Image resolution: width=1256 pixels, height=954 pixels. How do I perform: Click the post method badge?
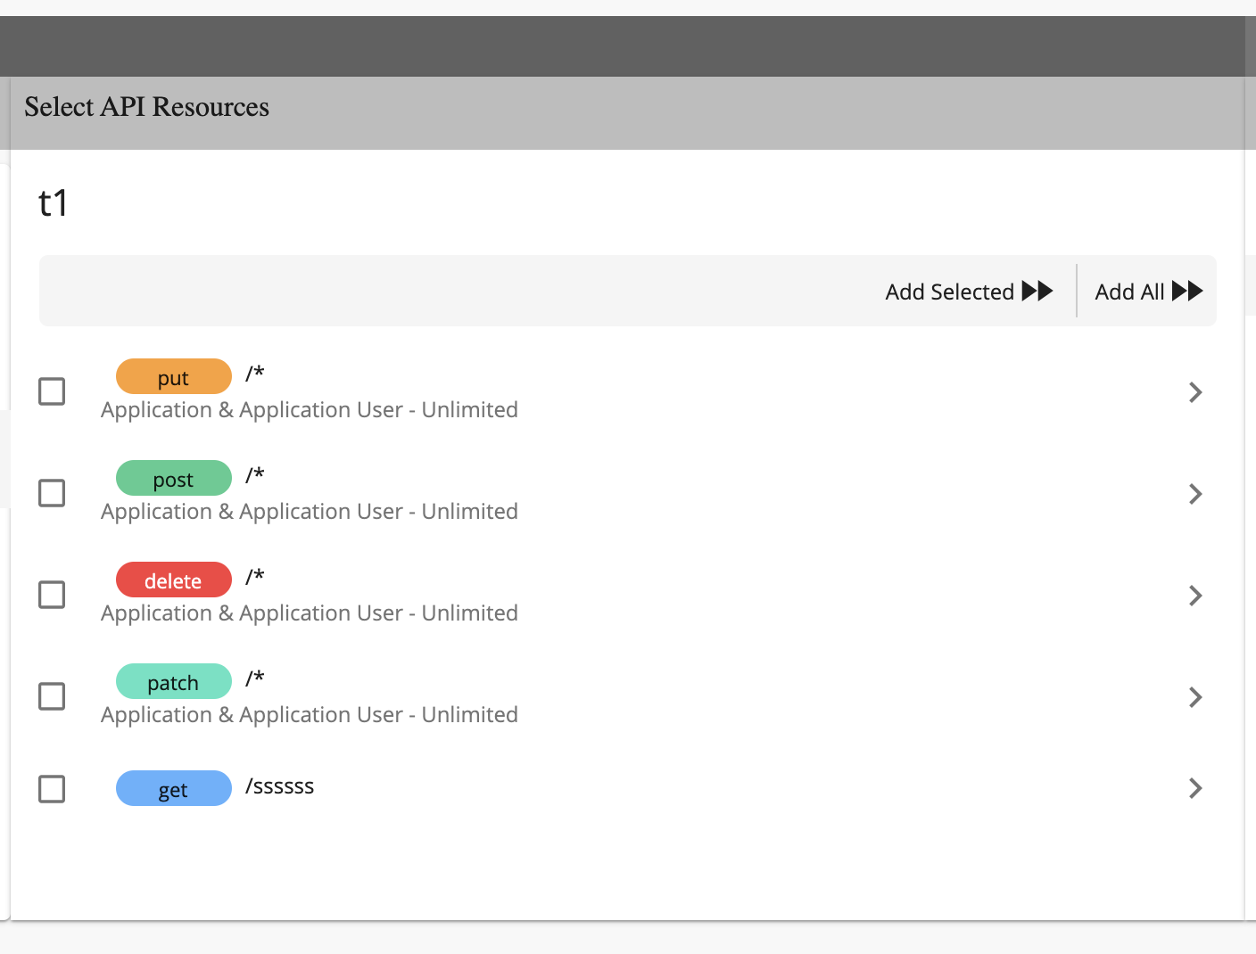(173, 478)
